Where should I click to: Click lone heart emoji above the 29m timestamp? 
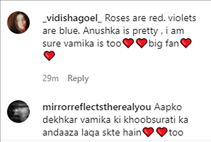click(49, 56)
